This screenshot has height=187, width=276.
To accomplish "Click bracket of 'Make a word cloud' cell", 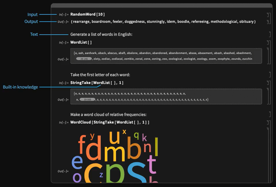I will coord(270,115).
